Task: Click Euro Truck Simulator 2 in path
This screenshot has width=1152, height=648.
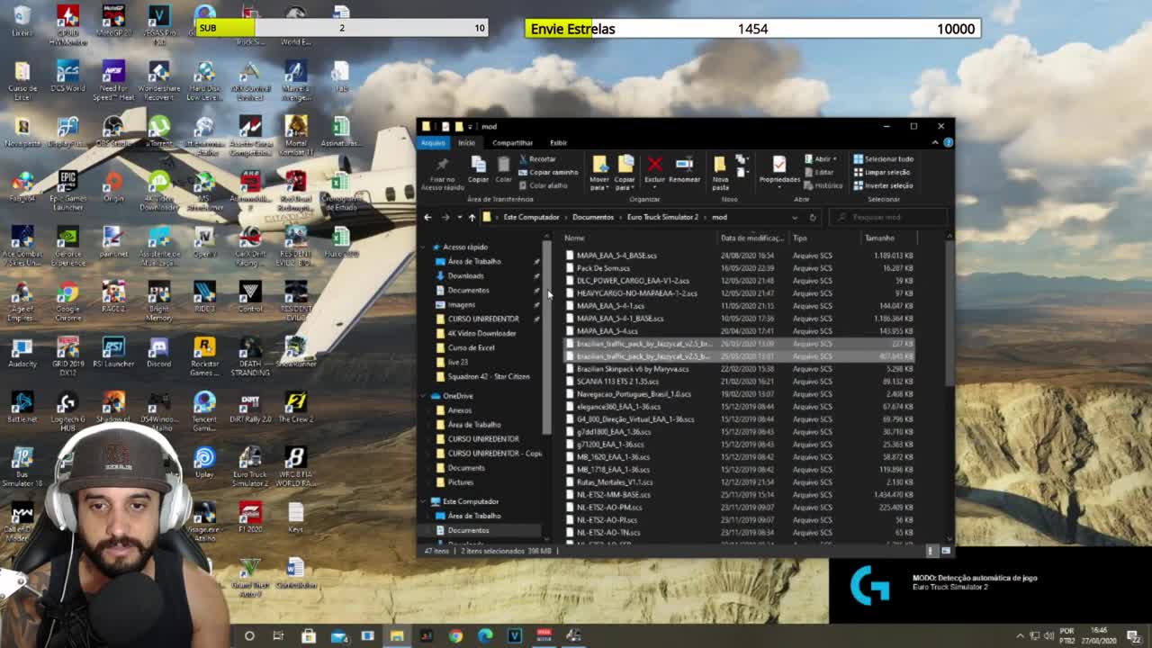Action: [x=662, y=217]
